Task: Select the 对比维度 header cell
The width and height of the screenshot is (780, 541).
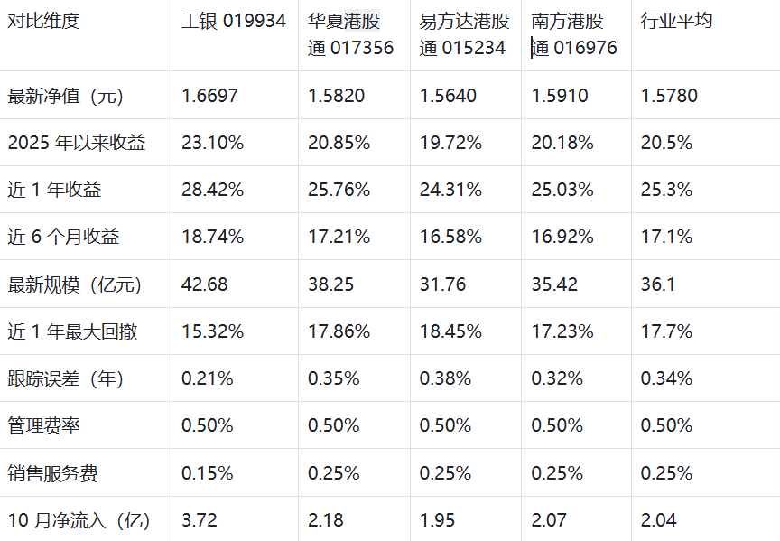Action: click(x=86, y=35)
